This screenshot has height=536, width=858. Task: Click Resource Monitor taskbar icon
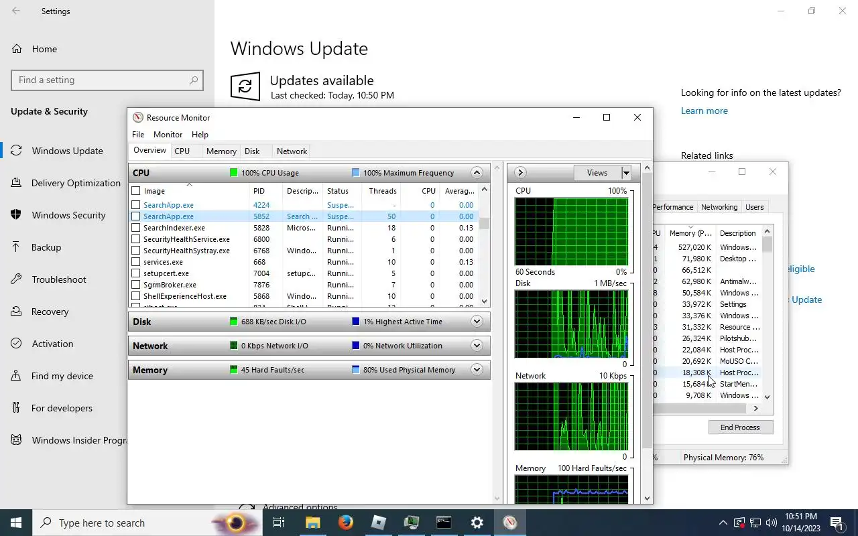click(x=510, y=523)
